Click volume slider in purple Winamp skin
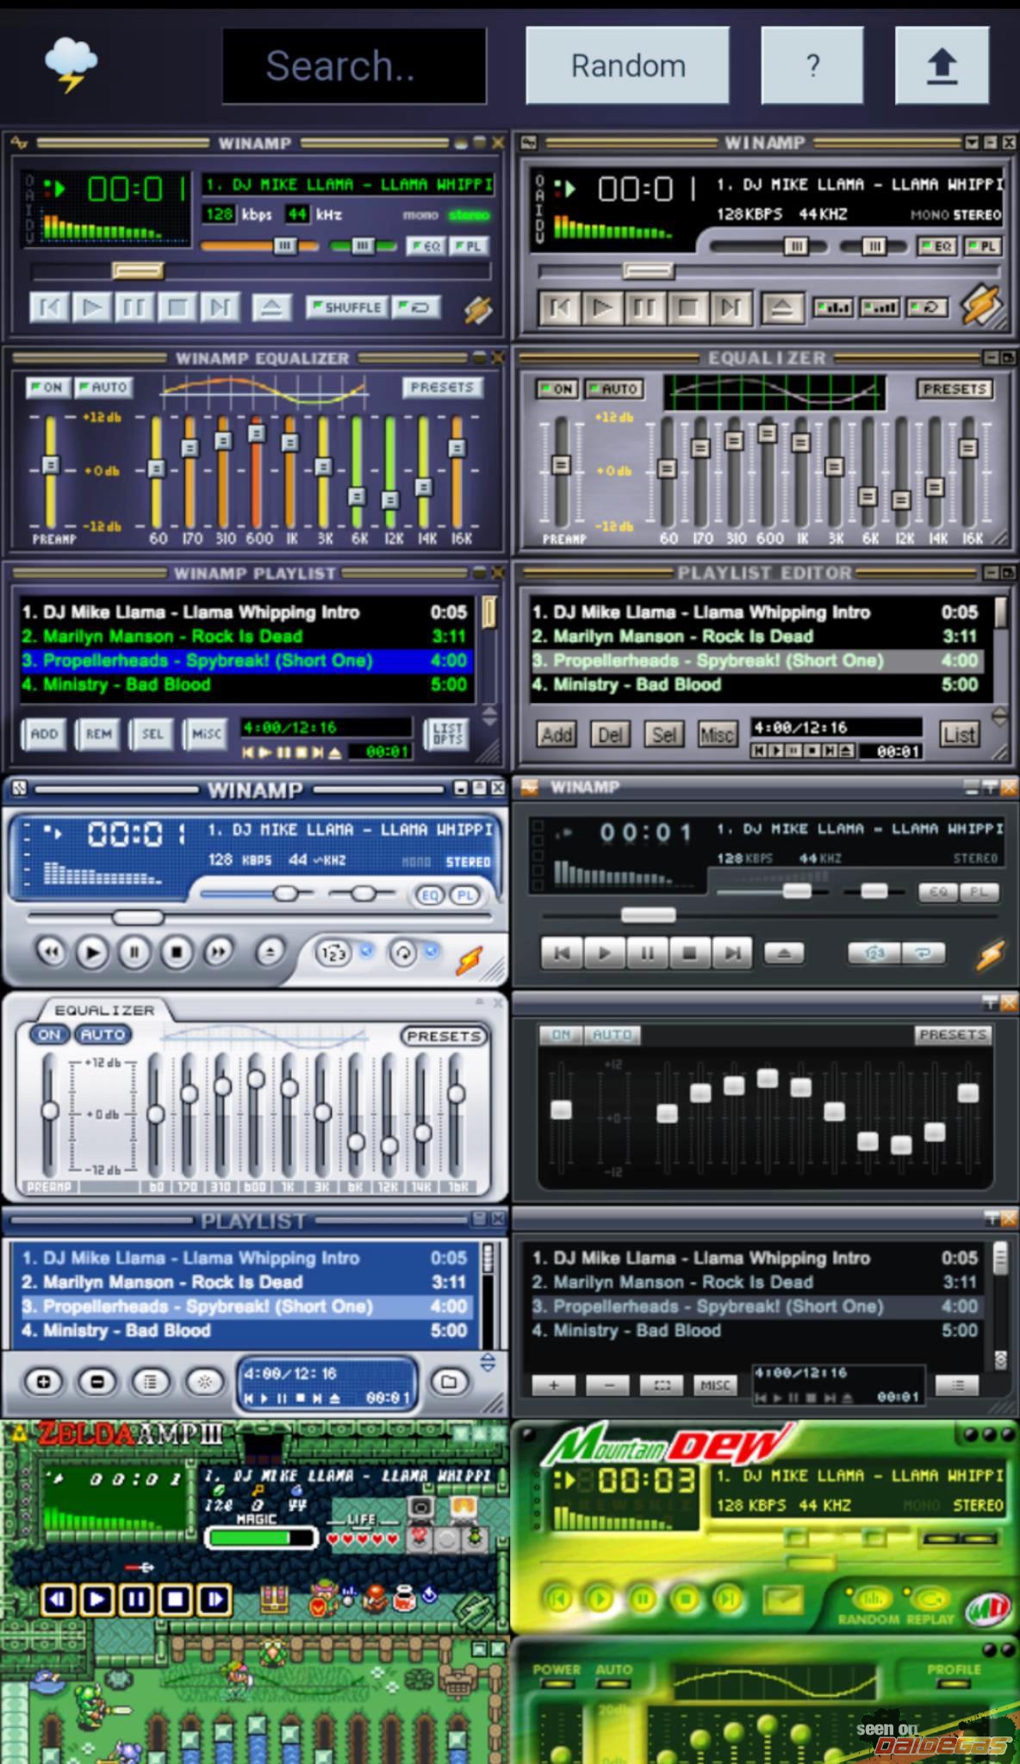This screenshot has width=1020, height=1764. (x=259, y=246)
